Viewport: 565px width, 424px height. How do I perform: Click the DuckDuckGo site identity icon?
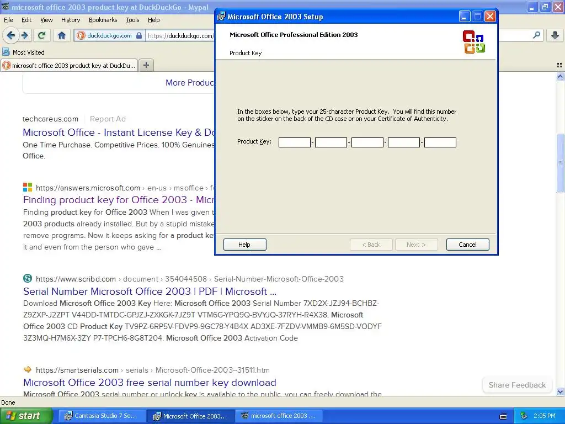81,35
